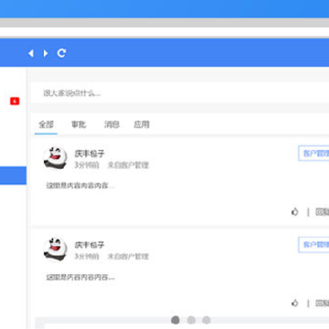Open the avatar of the second 庆丰包子 post
329x329 pixels.
(55, 249)
